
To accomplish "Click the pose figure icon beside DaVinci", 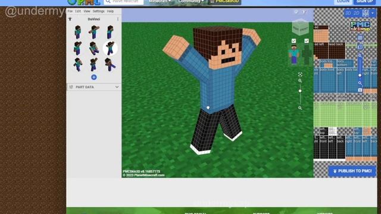I will click(70, 19).
